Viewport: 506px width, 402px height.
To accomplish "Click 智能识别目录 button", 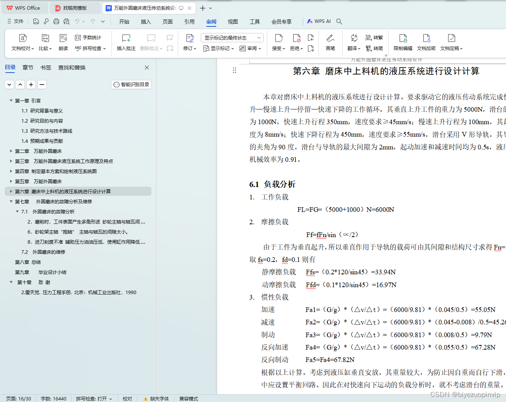I will (x=131, y=85).
